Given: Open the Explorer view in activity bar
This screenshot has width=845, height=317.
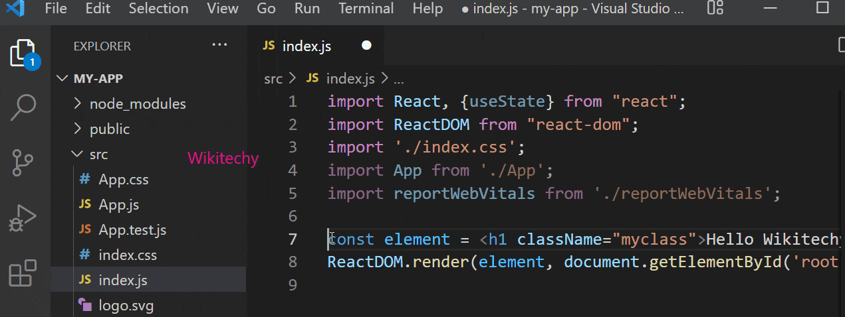Looking at the screenshot, I should tap(23, 54).
